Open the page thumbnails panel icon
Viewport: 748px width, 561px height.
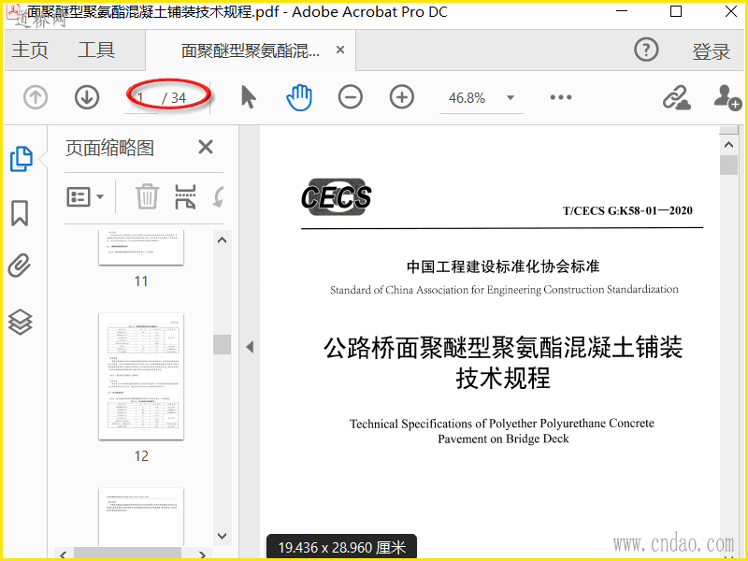click(x=22, y=159)
